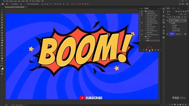
Task: Select the Crop tool
Action: [2, 20]
